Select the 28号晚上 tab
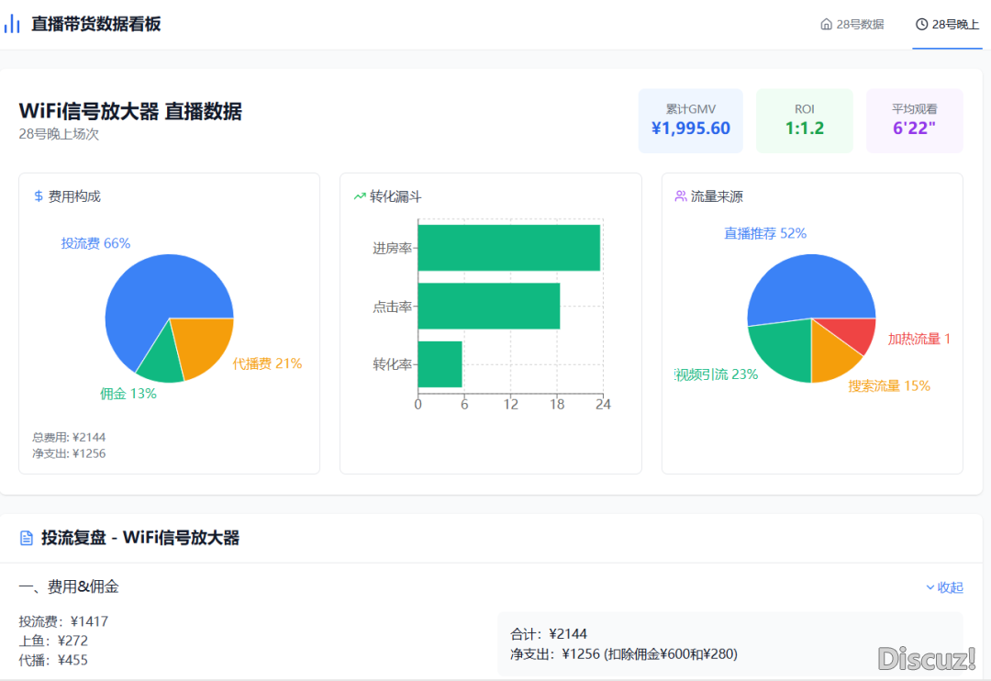The width and height of the screenshot is (991, 681). point(947,25)
